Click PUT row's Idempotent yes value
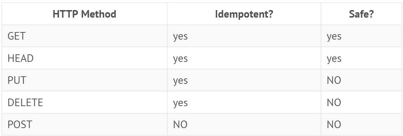This screenshot has width=403, height=136. 180,81
